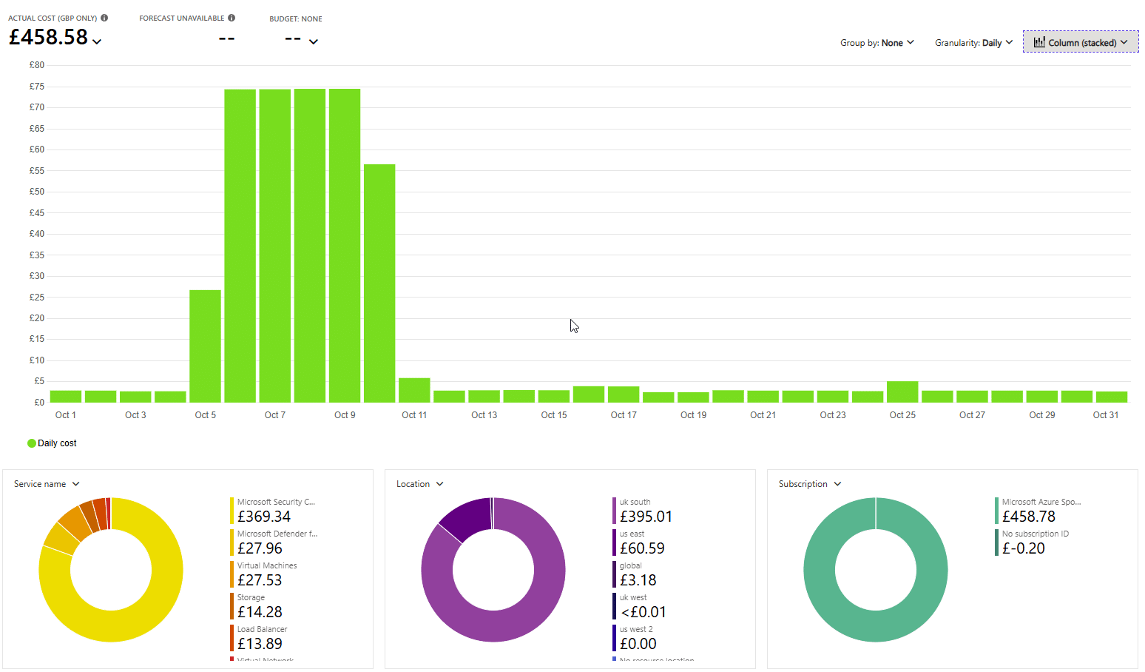1145x672 pixels.
Task: Open the Group by: None dropdown
Action: (877, 43)
